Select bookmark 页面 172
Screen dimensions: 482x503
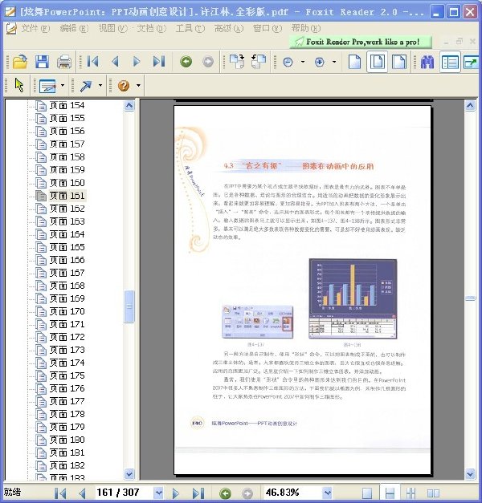click(x=67, y=337)
